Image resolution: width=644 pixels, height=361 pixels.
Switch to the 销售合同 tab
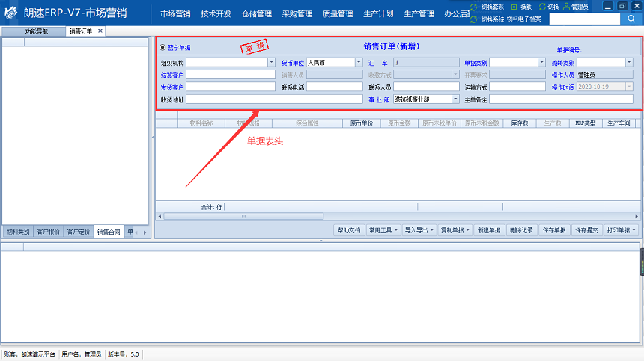(x=109, y=232)
